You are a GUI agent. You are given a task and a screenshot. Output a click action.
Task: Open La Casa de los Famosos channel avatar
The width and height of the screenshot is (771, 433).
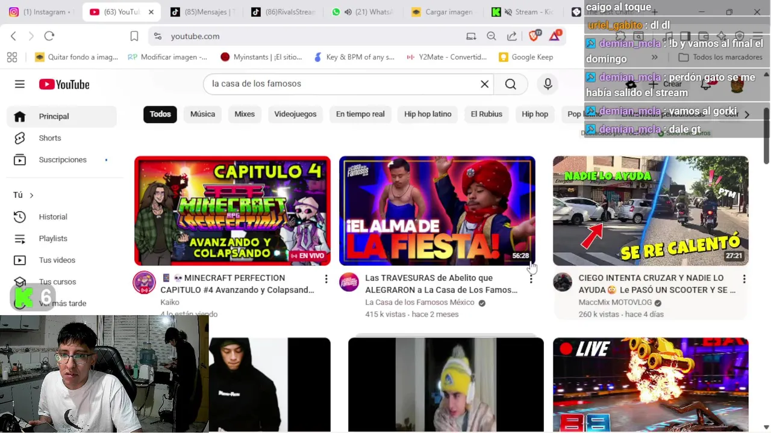pos(349,283)
